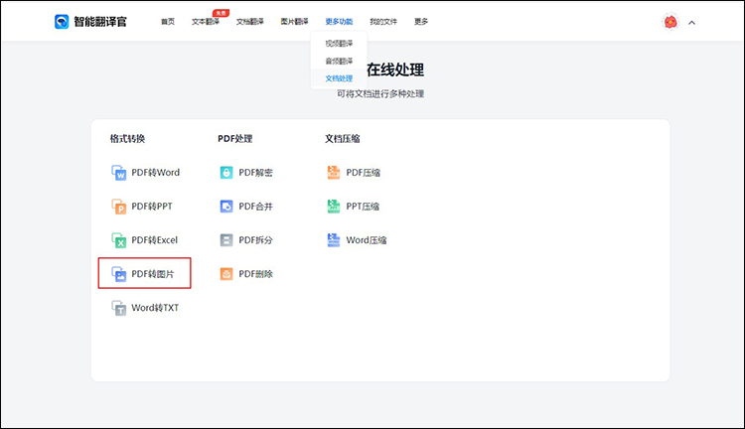The height and width of the screenshot is (429, 745).
Task: Click the user avatar icon
Action: tap(670, 22)
